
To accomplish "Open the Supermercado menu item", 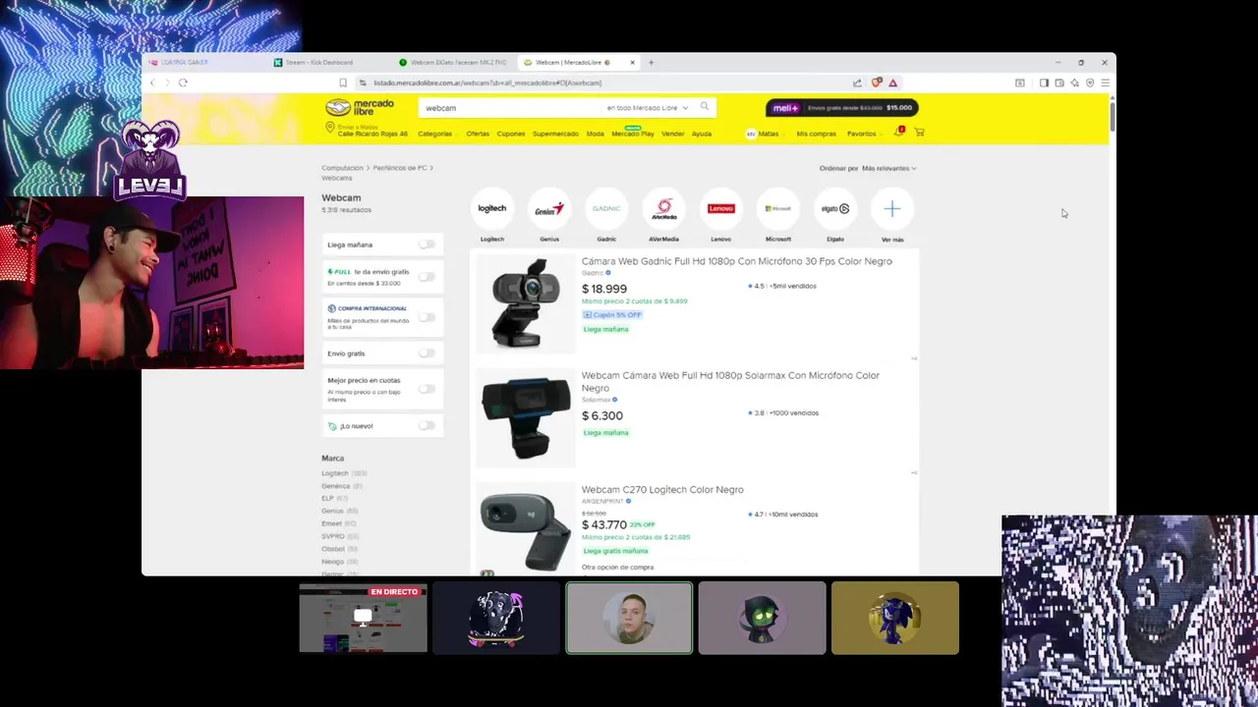I will point(555,134).
